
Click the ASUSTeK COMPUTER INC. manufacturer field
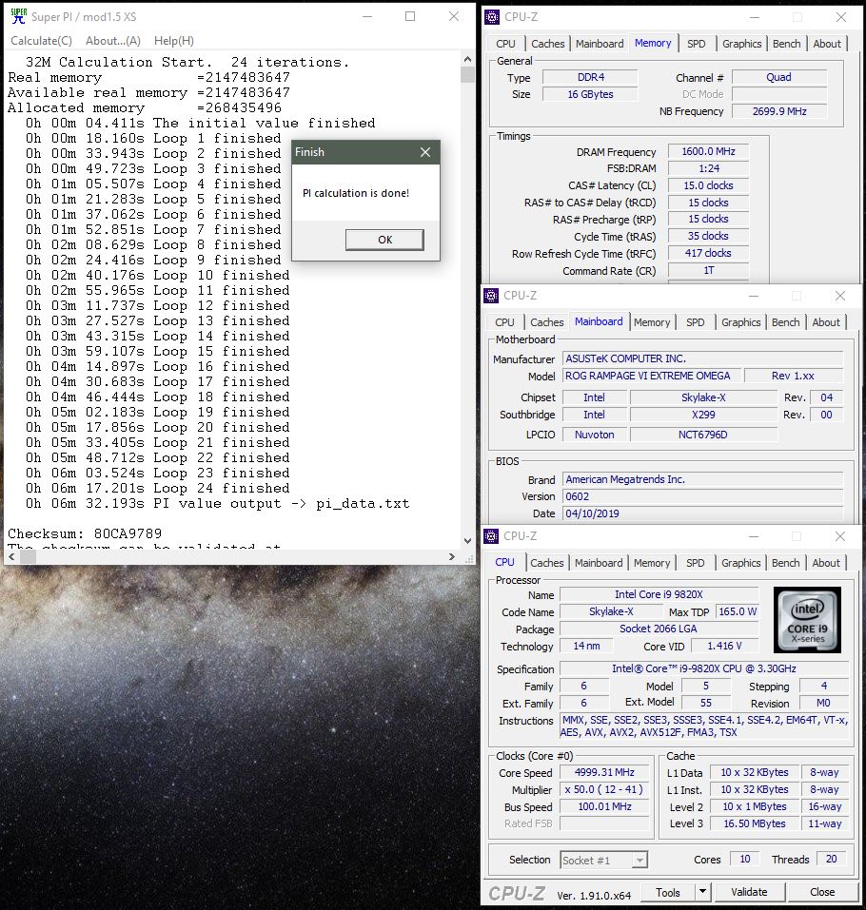(702, 358)
